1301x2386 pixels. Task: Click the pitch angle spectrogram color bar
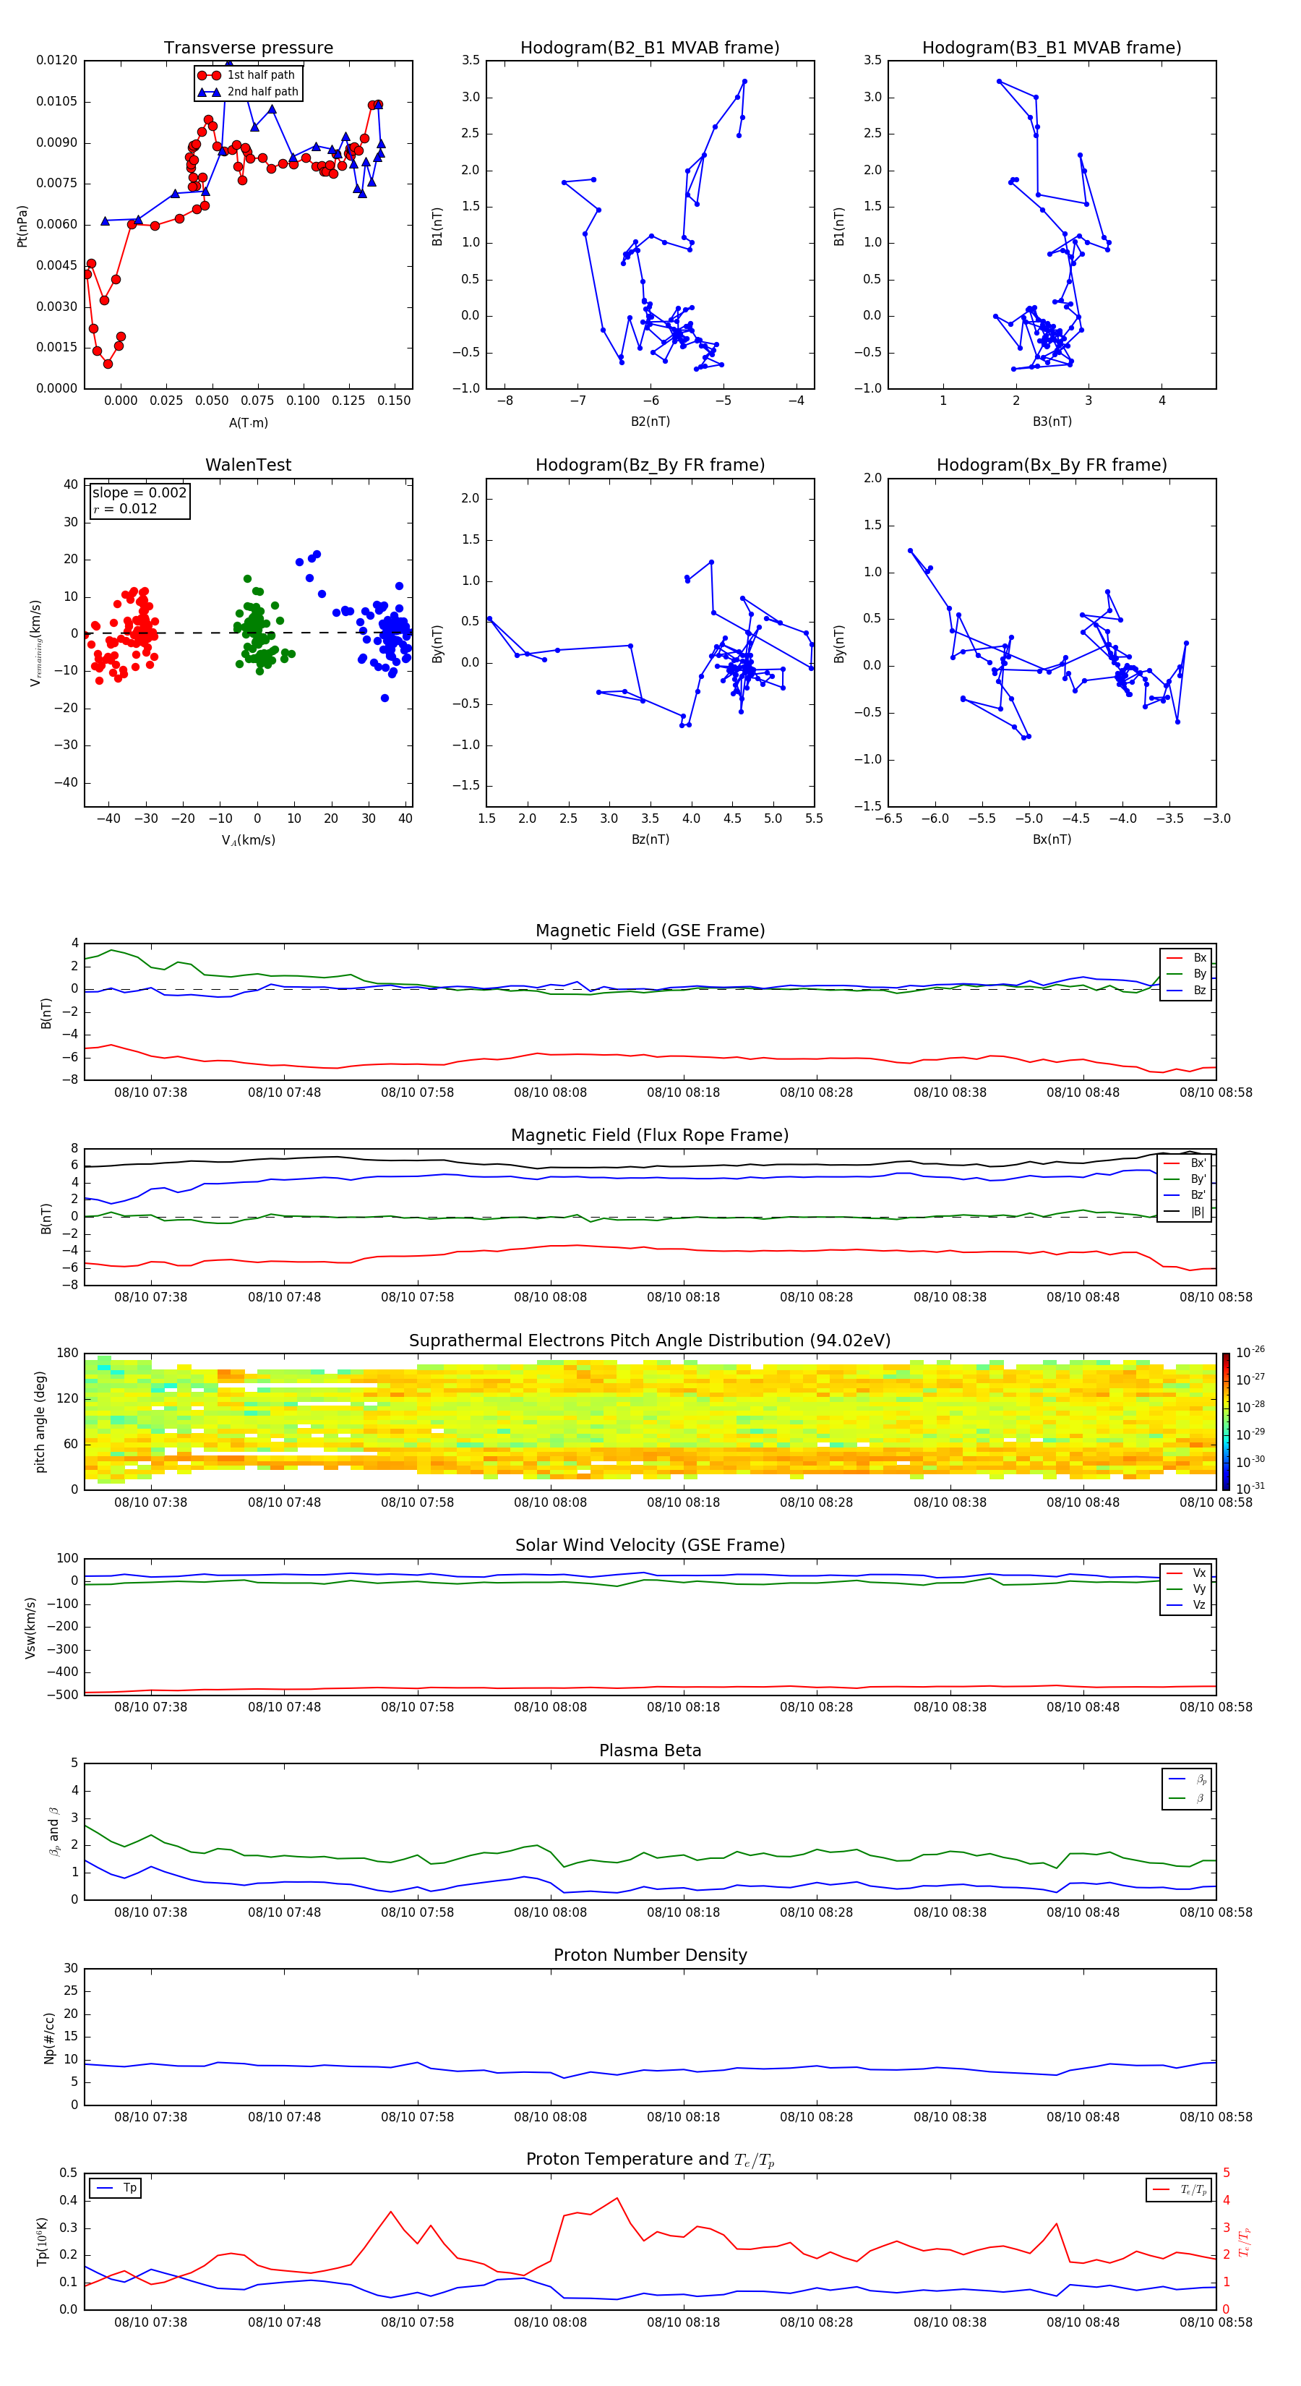coord(1226,1421)
